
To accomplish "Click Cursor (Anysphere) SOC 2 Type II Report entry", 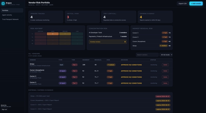I will [45, 101].
